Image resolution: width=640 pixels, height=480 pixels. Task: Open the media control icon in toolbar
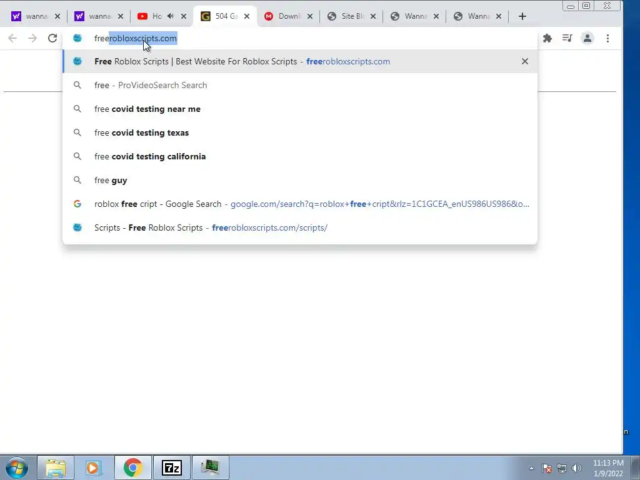[x=567, y=38]
